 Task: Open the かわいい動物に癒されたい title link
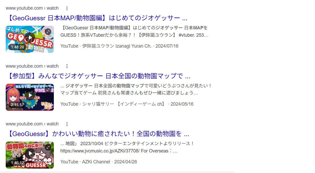[x=97, y=134]
